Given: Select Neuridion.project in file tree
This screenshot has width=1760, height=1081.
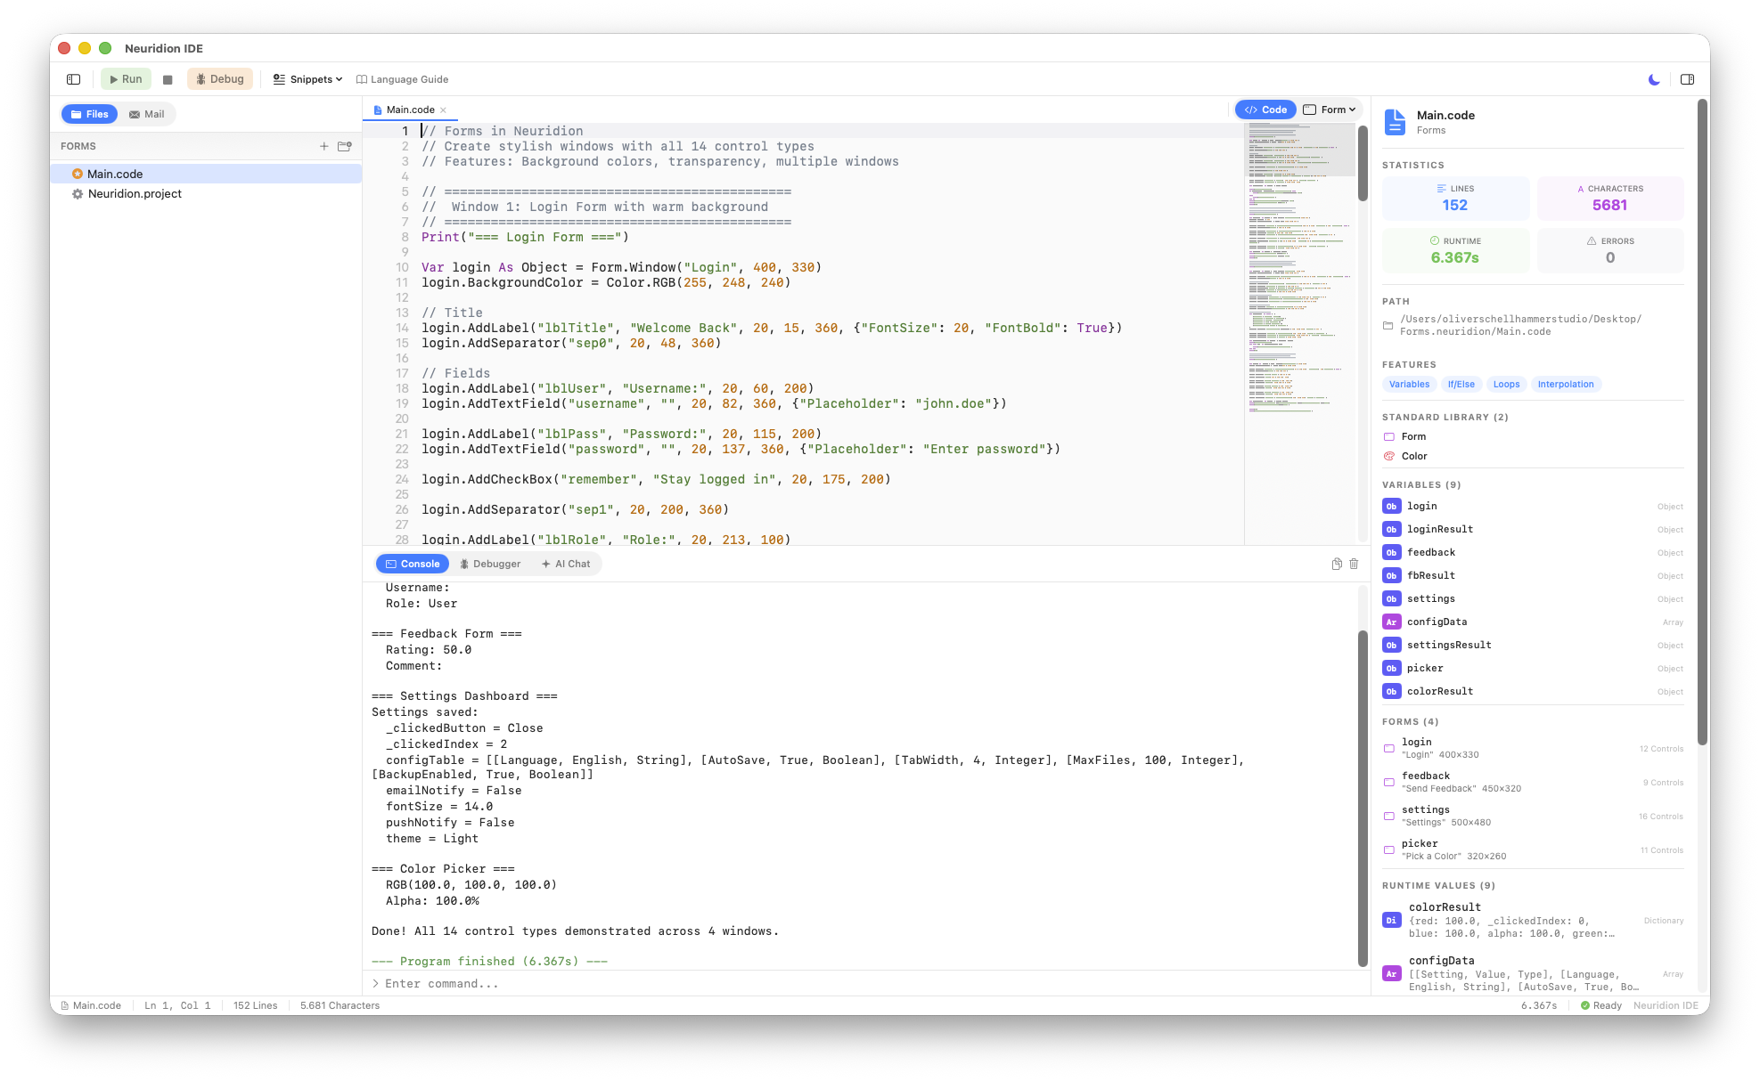Looking at the screenshot, I should [x=135, y=193].
